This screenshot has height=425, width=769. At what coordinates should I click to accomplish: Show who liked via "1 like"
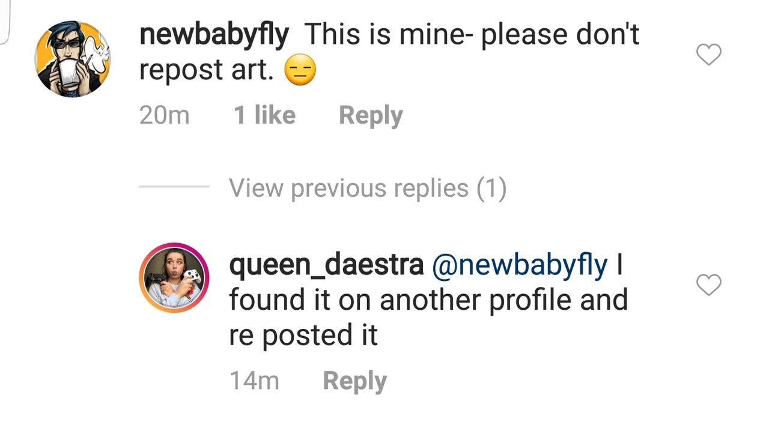(264, 115)
